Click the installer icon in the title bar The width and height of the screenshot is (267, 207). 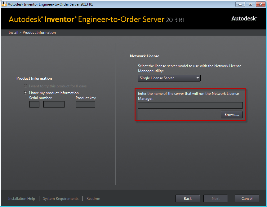pos(4,4)
